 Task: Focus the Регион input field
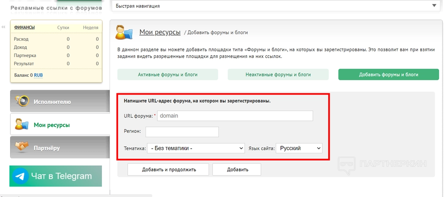pos(182,132)
